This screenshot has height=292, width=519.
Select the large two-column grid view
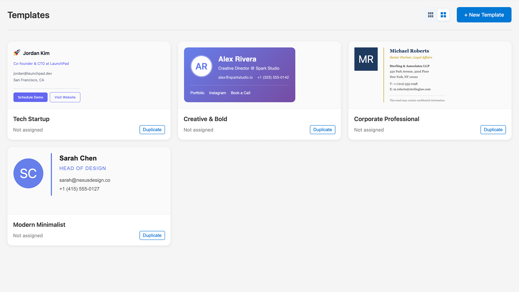(x=443, y=15)
